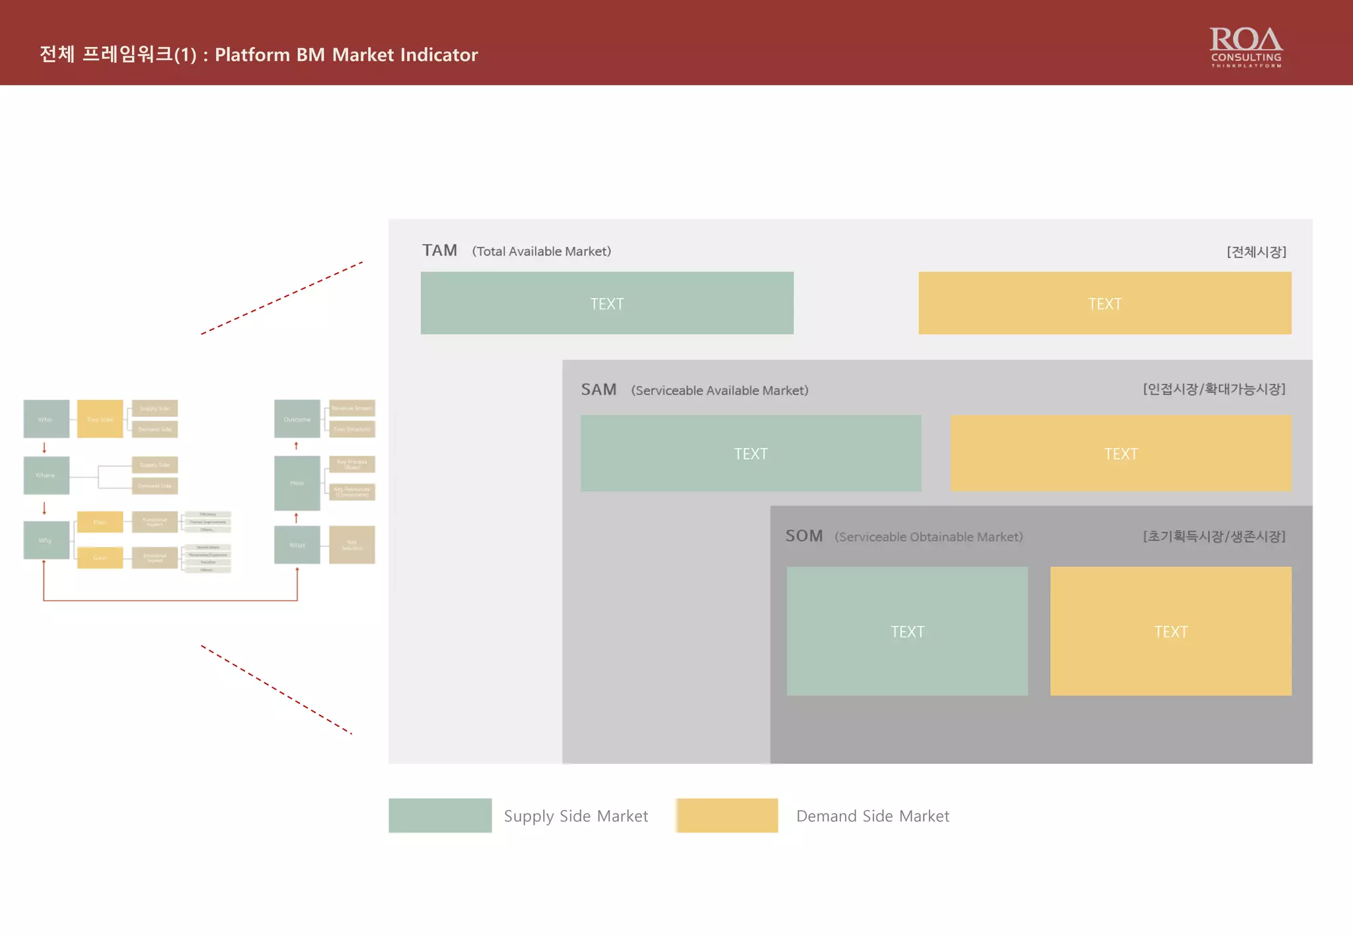Click the ROA Consulting logo

1245,46
